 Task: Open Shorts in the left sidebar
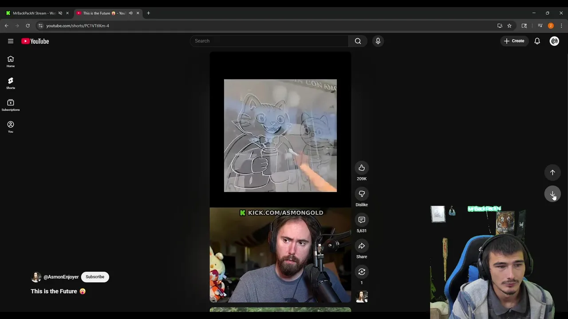(x=11, y=83)
